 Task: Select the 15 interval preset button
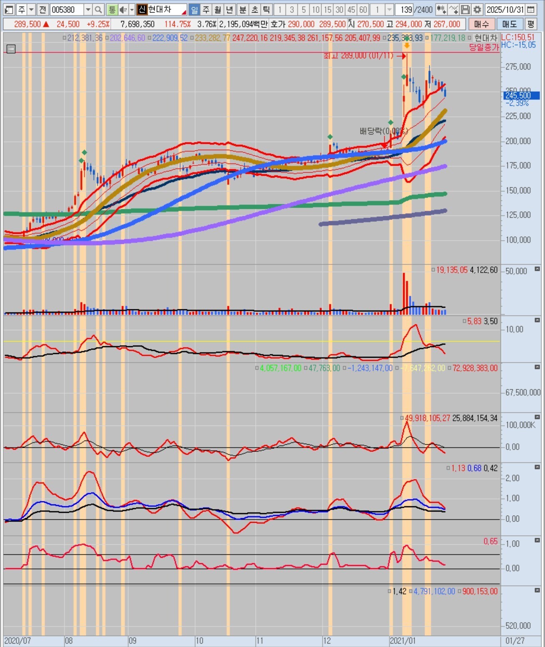click(328, 10)
